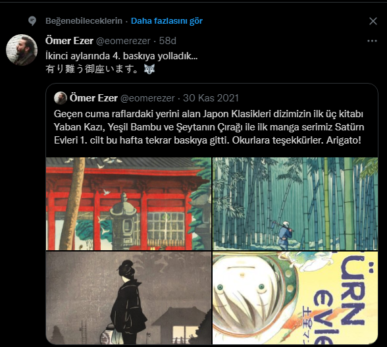This screenshot has width=387, height=347.
Task: Dismiss the recommended tweet with X
Action: tap(373, 21)
